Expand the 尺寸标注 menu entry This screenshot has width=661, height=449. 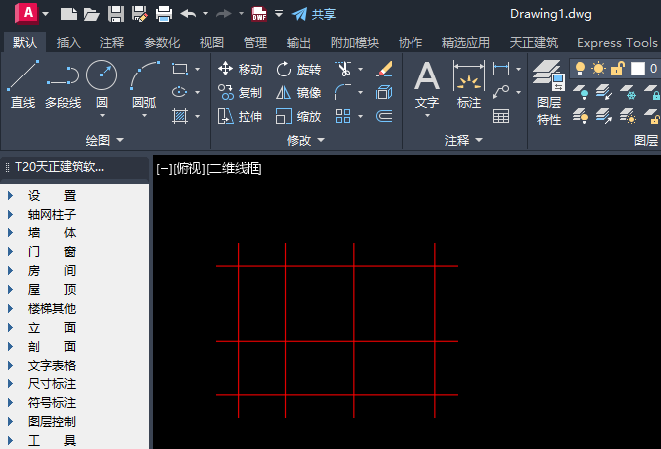click(x=10, y=384)
